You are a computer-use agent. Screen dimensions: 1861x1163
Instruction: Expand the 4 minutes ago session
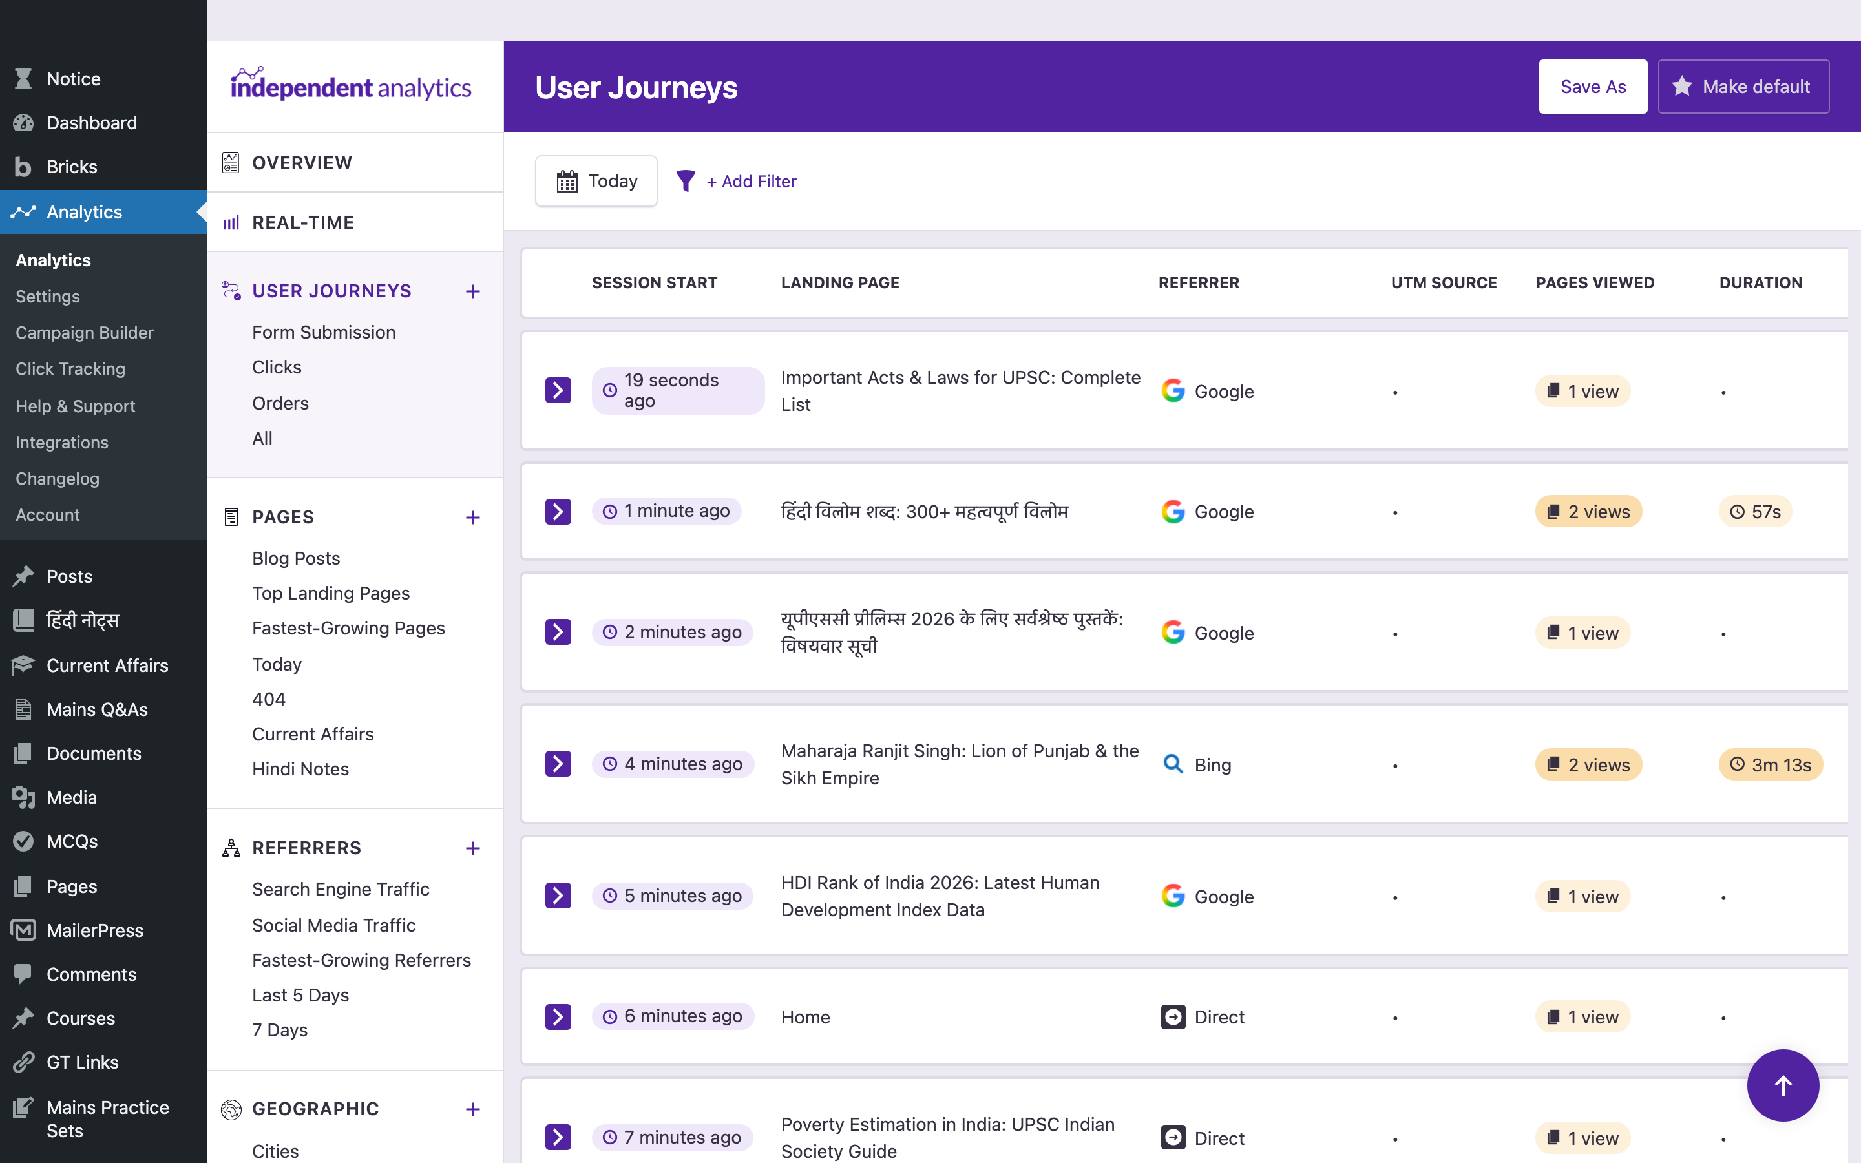click(x=558, y=764)
